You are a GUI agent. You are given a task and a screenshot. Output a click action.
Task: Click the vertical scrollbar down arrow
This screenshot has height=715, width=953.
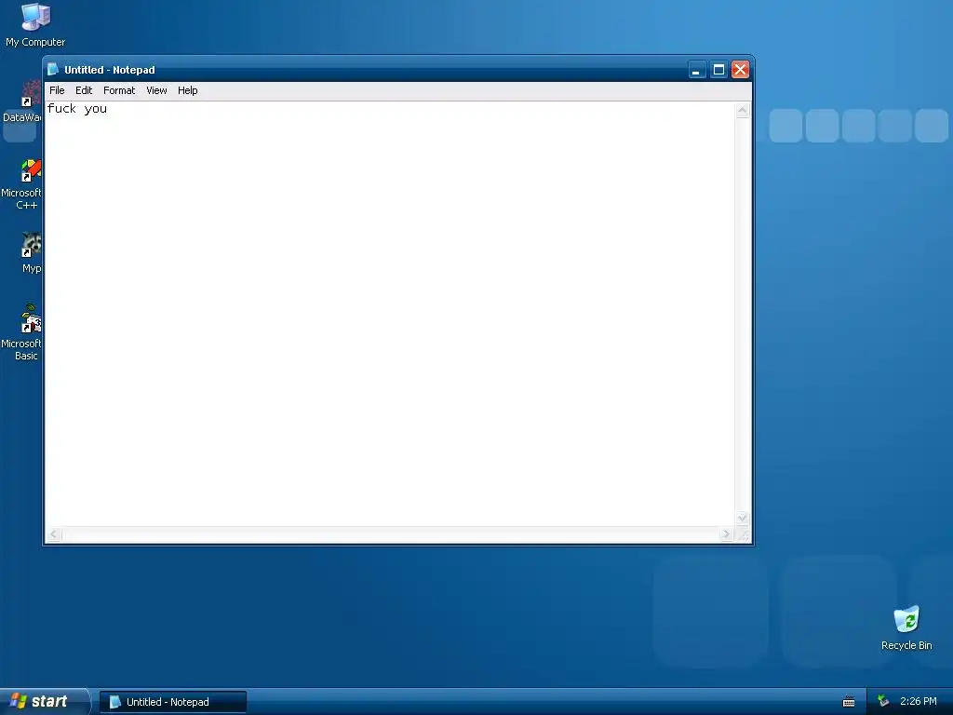click(742, 518)
